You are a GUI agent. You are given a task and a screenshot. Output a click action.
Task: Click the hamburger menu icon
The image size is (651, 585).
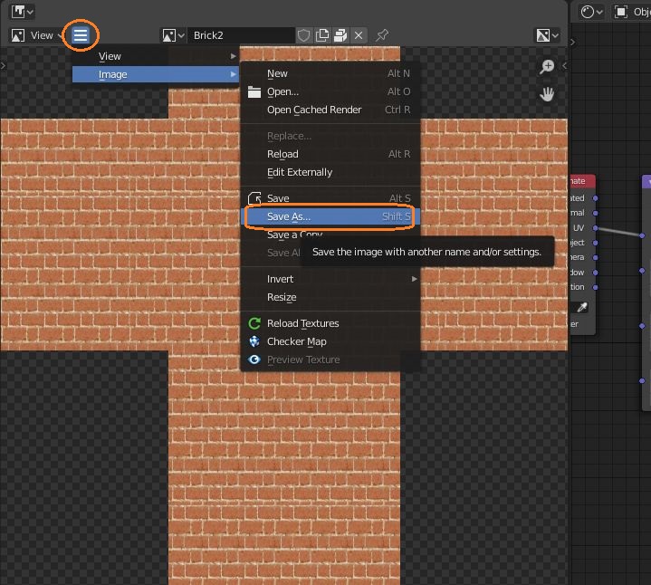point(81,35)
